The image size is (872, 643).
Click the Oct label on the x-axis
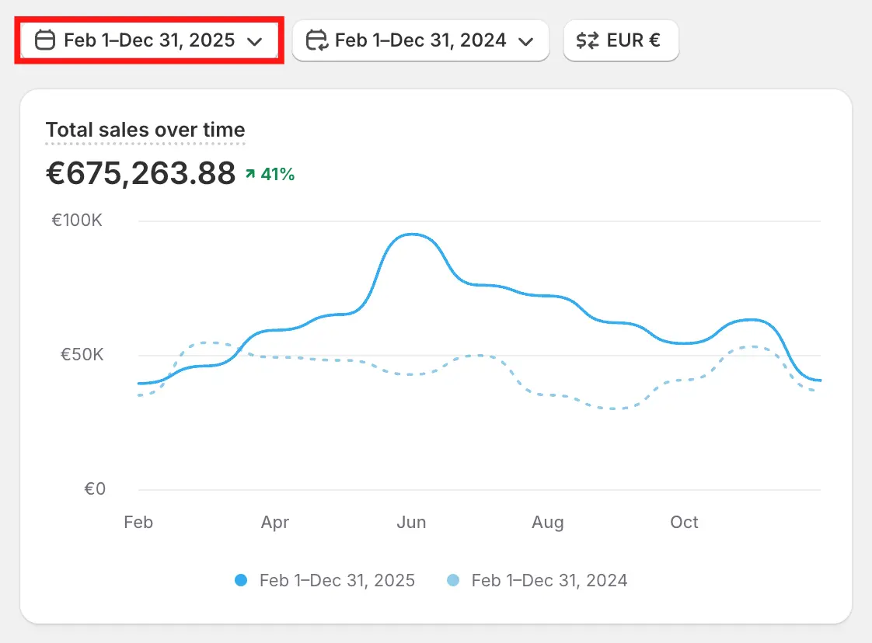point(684,522)
